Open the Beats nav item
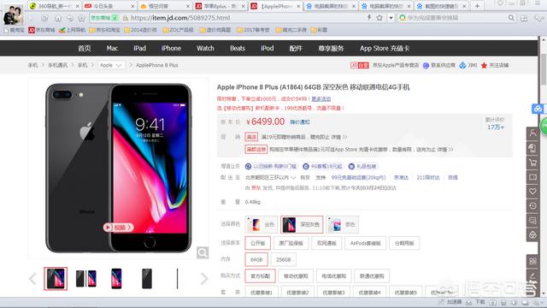Viewport: 547px width, 308px height. point(238,48)
